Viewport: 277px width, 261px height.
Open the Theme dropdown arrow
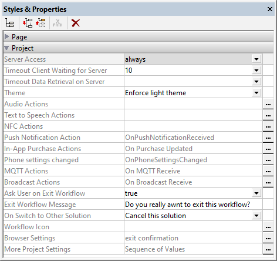[256, 93]
